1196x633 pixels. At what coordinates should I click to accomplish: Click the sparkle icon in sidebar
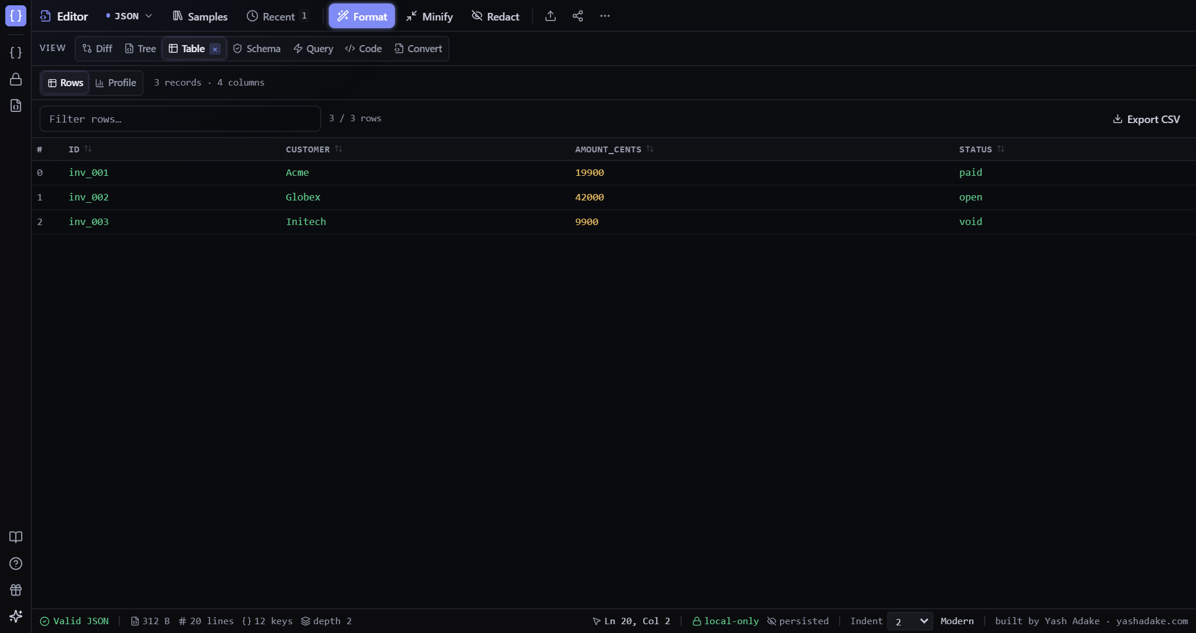click(x=16, y=616)
